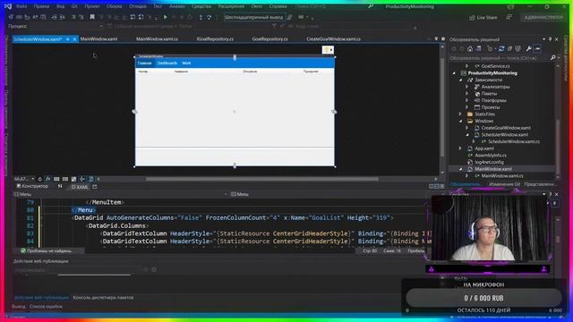Image resolution: width=573 pixels, height=322 pixels.
Task: Select SchedulerWindow.xaml.cs in Solution Explorer
Action: point(513,141)
